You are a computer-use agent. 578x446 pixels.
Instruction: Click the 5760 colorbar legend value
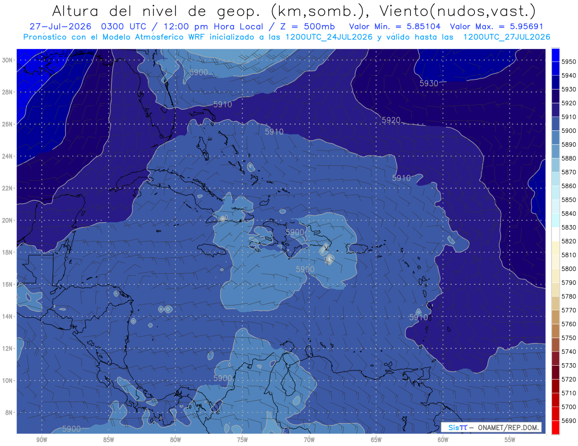click(568, 324)
